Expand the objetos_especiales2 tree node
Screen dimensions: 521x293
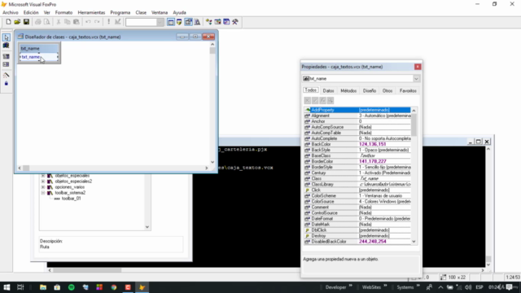point(43,181)
